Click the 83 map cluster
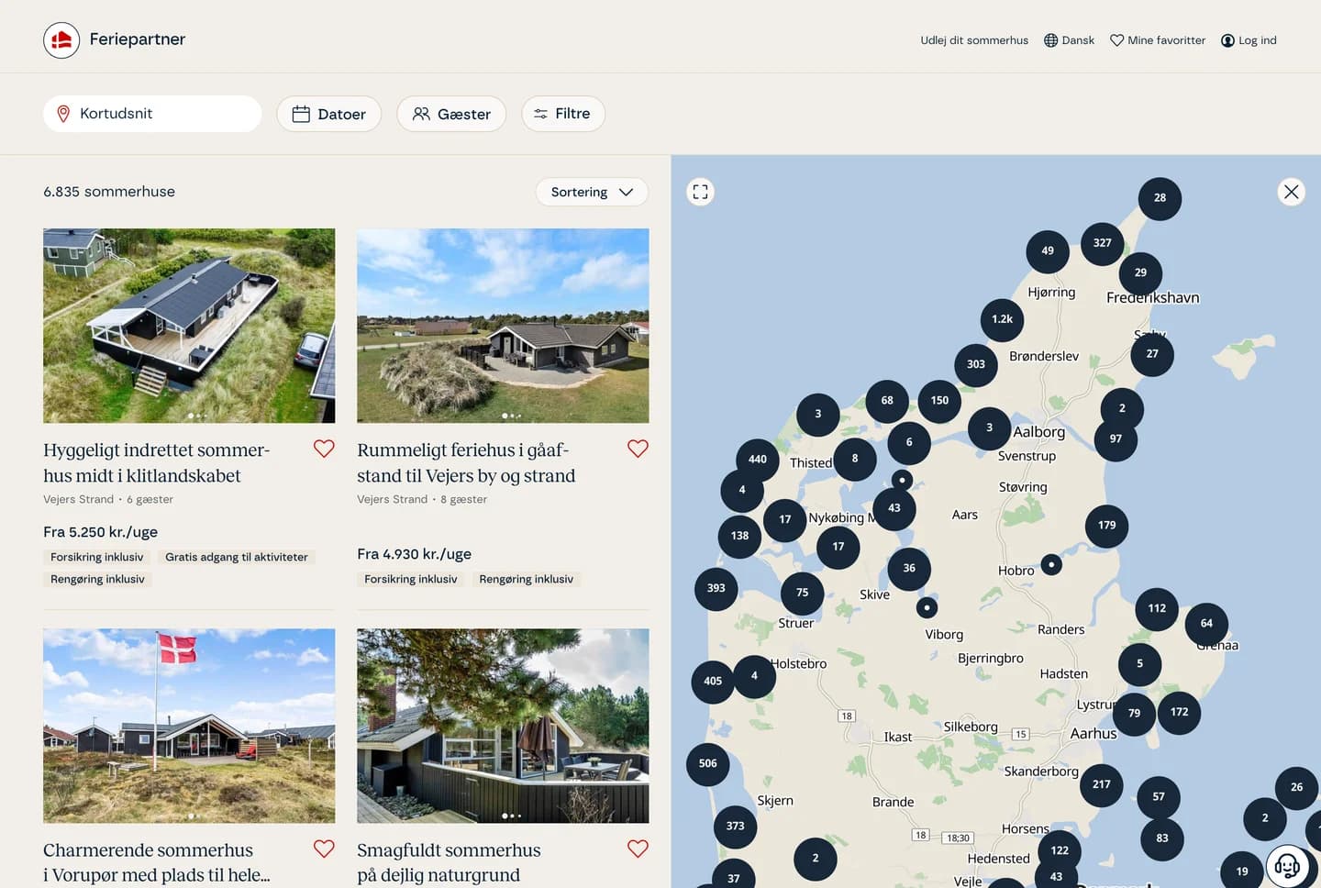Screen dimensions: 1321x888 1162,838
